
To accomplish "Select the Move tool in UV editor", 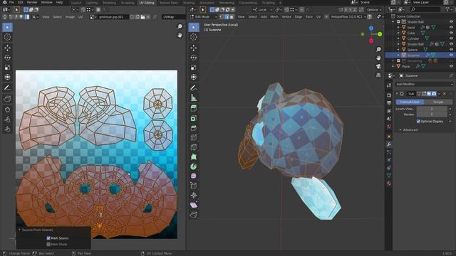I will tap(8, 48).
